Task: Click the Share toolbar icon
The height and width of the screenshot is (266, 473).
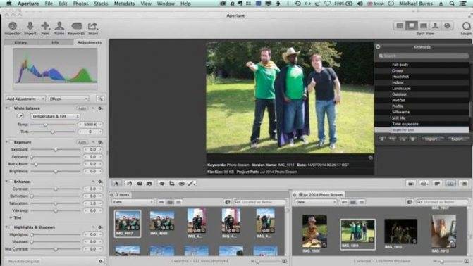Action: [93, 26]
